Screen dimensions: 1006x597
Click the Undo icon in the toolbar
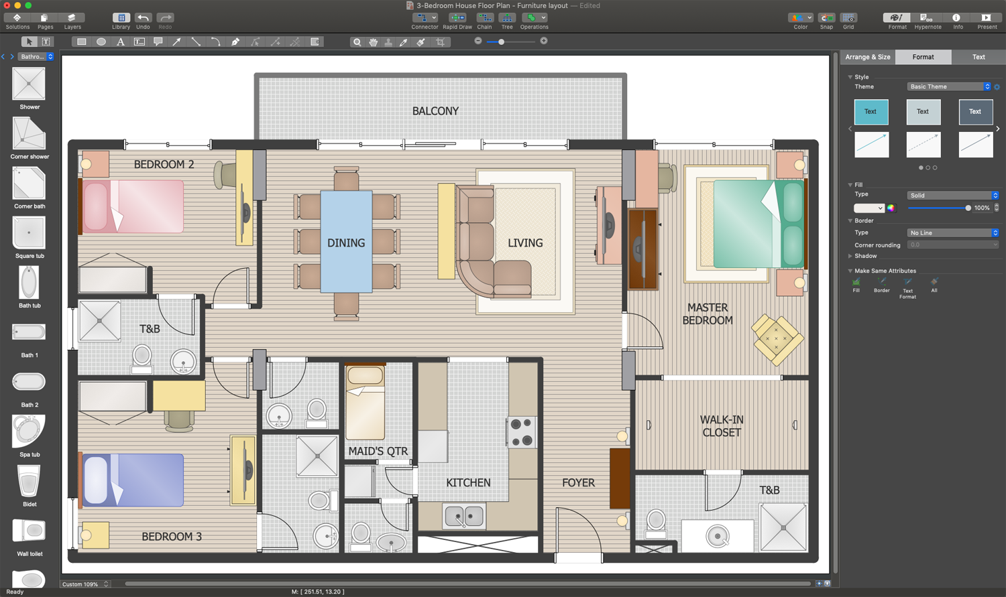click(x=143, y=18)
